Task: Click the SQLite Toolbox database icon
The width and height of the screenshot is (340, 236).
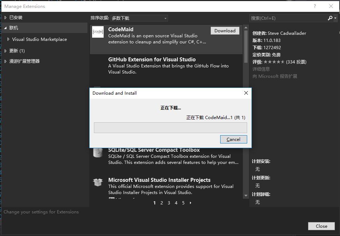Action: pos(98,152)
